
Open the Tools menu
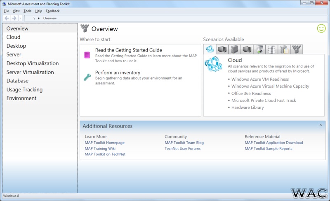click(27, 11)
